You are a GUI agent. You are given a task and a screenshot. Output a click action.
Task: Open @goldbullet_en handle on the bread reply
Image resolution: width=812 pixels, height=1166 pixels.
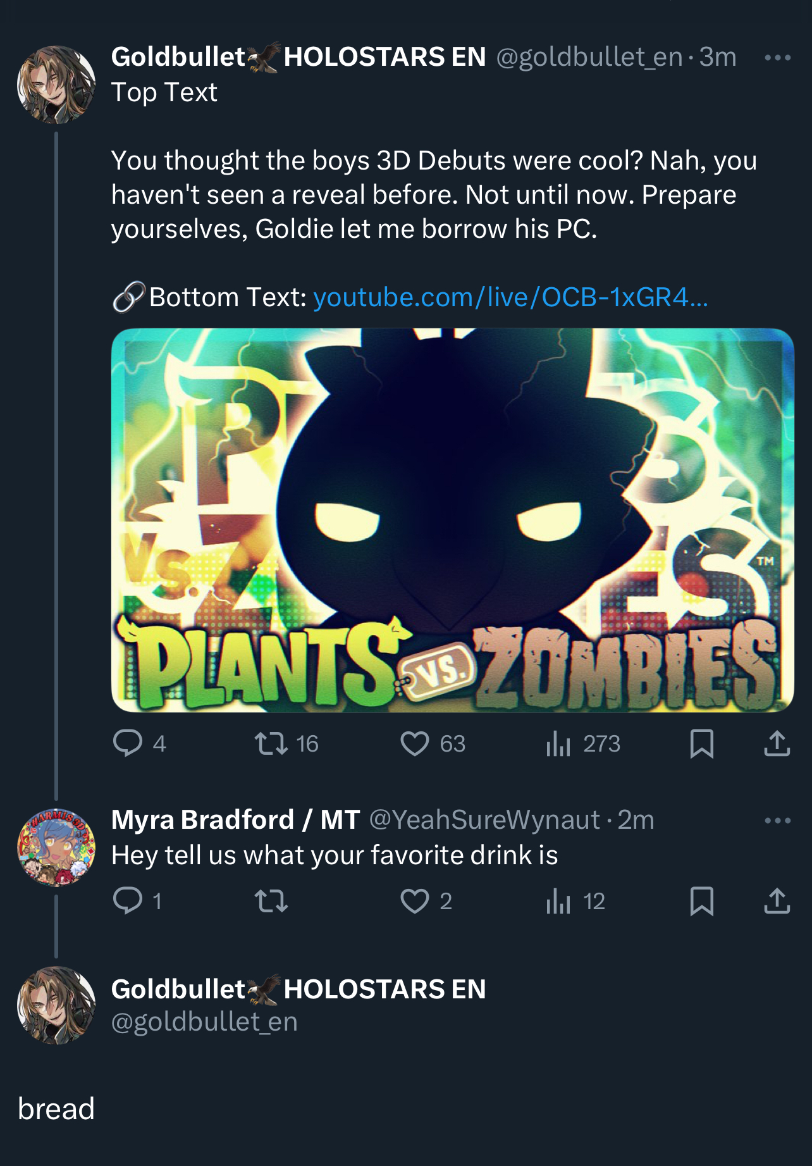click(204, 1022)
